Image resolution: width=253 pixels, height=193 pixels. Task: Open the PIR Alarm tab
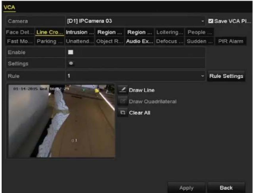(231, 41)
